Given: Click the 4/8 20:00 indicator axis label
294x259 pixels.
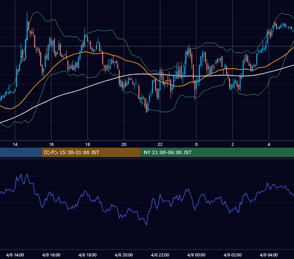Looking at the screenshot, I should [x=124, y=255].
